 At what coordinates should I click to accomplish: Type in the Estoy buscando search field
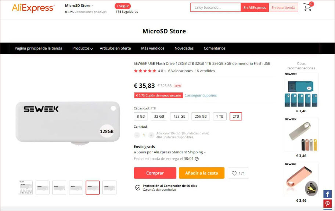(215, 7)
